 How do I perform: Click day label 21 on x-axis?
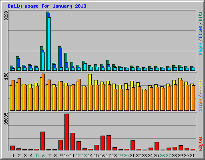point(132,156)
